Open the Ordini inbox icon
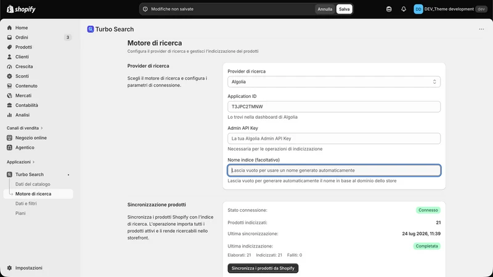The image size is (493, 277). coord(9,38)
